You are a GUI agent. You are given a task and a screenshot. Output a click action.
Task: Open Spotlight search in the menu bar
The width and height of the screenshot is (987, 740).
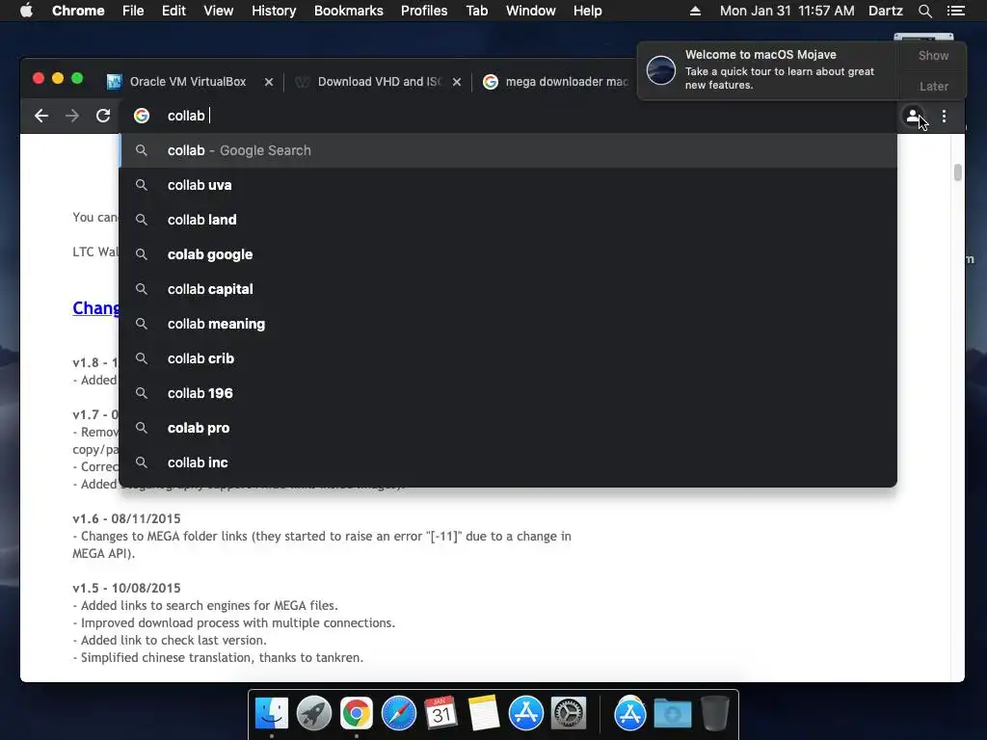click(x=924, y=11)
